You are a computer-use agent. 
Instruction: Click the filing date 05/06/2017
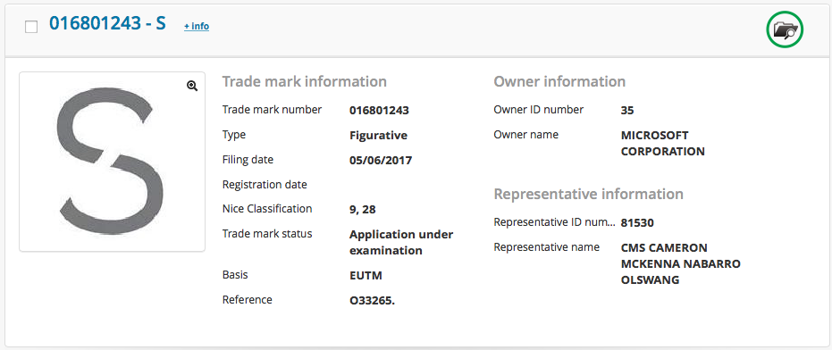pos(381,160)
